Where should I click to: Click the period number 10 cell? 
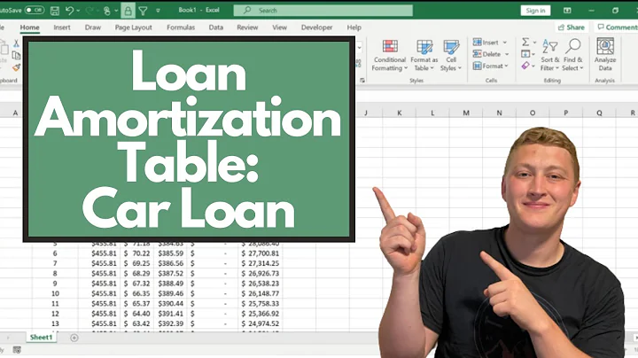(55, 293)
